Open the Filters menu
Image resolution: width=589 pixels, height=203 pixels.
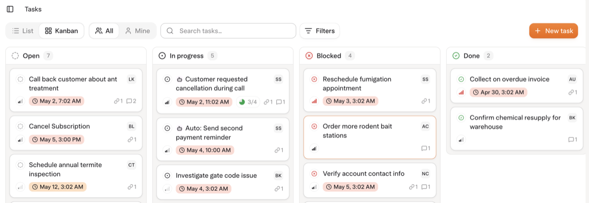pyautogui.click(x=320, y=31)
